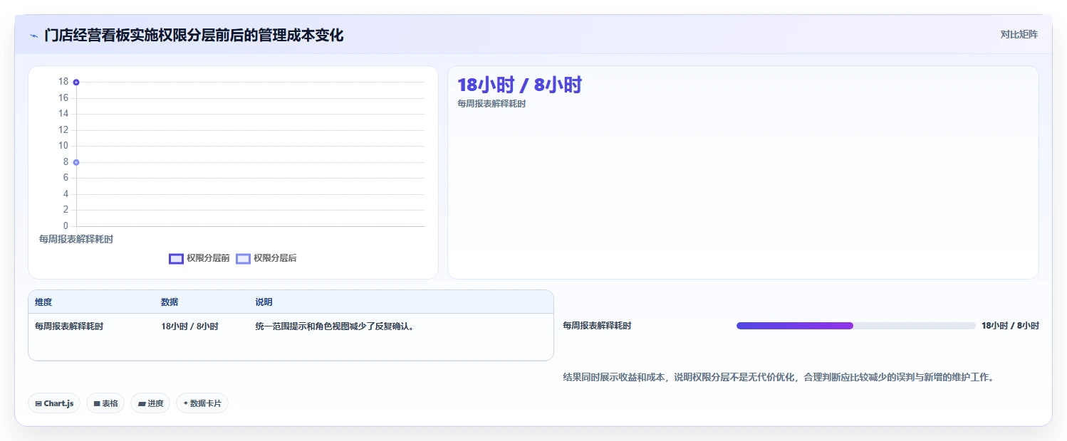Click the 维度 column header
1067x441 pixels.
(x=43, y=302)
